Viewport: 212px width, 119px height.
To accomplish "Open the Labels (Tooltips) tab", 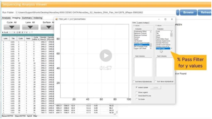I will tap(143, 23).
